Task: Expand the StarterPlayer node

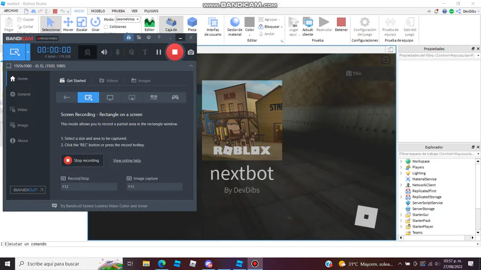Action: tap(401, 227)
